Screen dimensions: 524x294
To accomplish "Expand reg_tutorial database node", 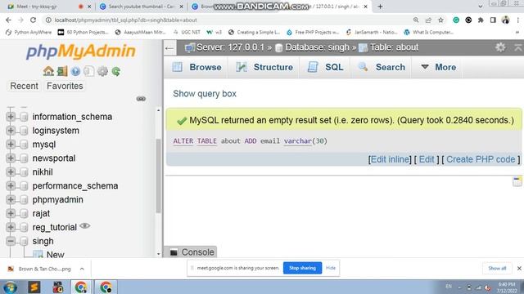I will pyautogui.click(x=11, y=227).
